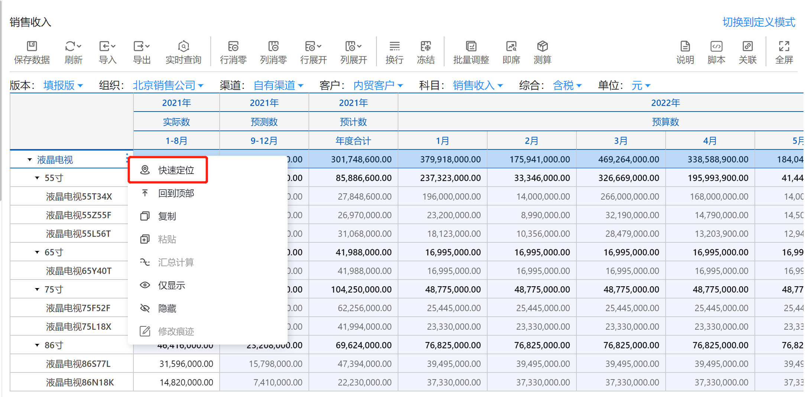
Task: Open the Script (脚本) icon
Action: pos(716,46)
